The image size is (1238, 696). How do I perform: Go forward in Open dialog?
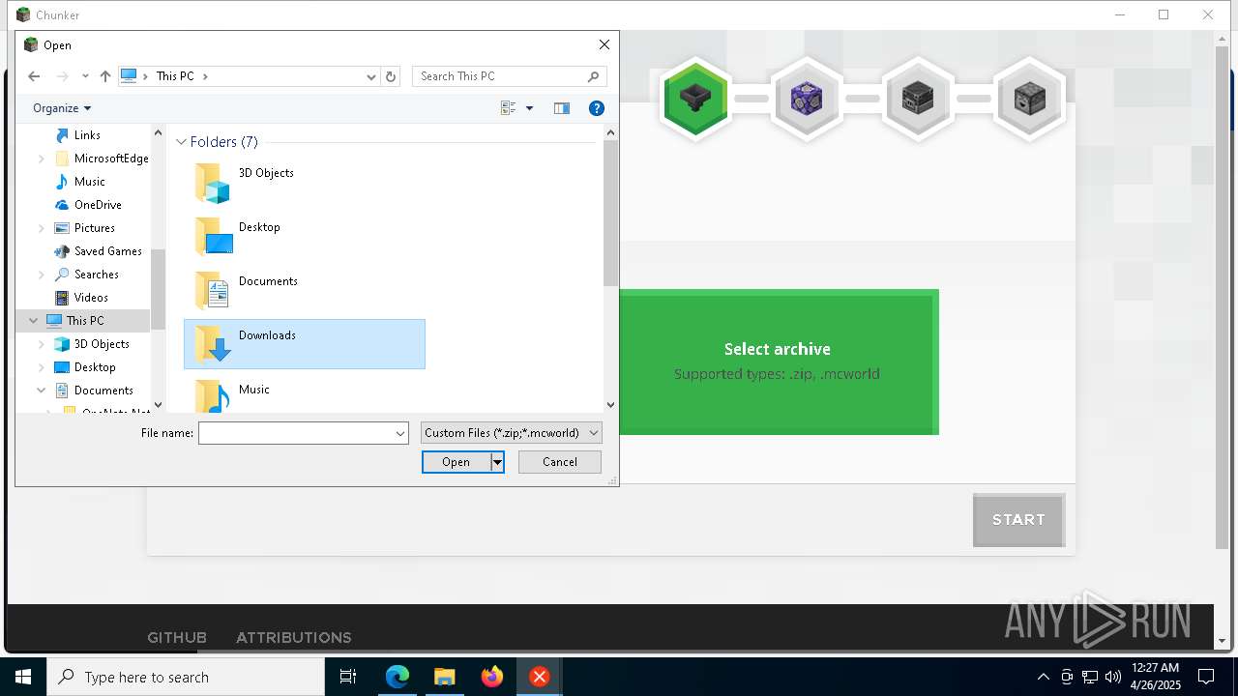click(62, 76)
